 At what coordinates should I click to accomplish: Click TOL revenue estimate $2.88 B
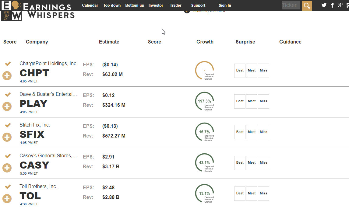point(111,197)
